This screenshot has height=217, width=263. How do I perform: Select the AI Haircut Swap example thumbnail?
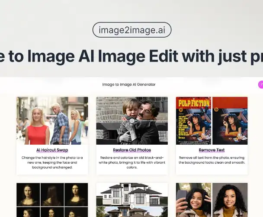(52, 120)
